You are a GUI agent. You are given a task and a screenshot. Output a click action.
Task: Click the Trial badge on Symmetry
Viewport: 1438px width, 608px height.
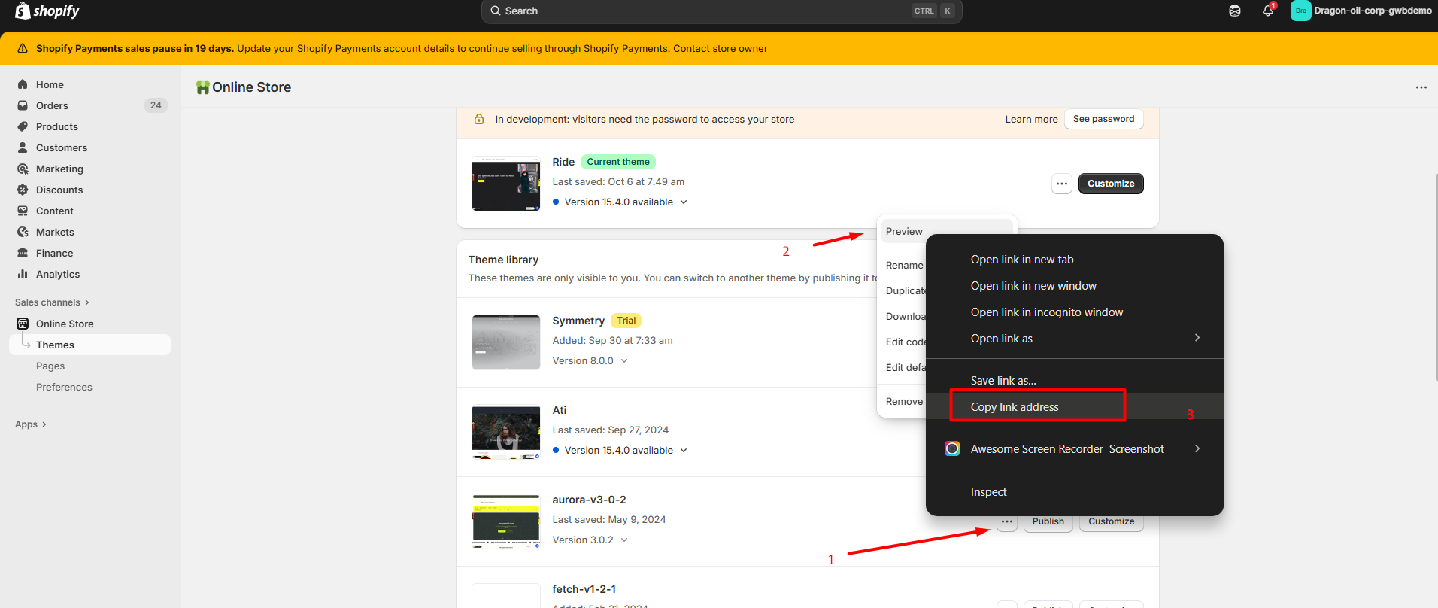626,321
